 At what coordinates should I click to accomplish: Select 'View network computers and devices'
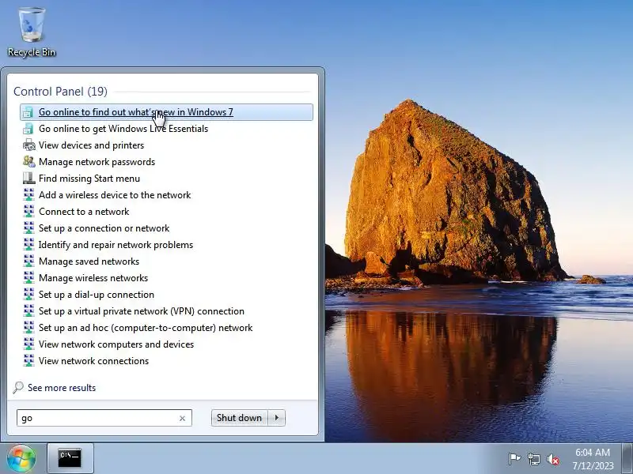(166, 344)
